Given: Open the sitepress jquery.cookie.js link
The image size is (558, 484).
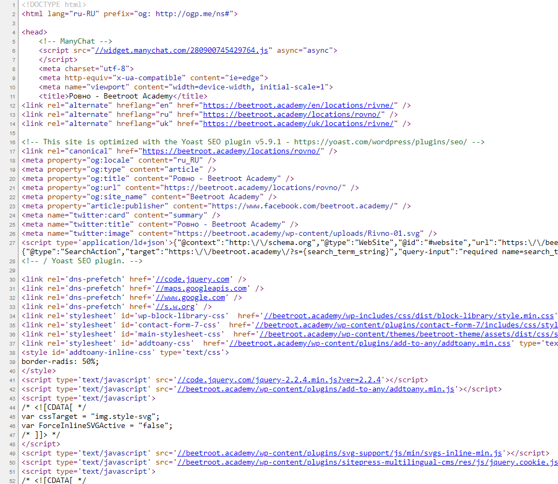Looking at the screenshot, I should (x=368, y=462).
